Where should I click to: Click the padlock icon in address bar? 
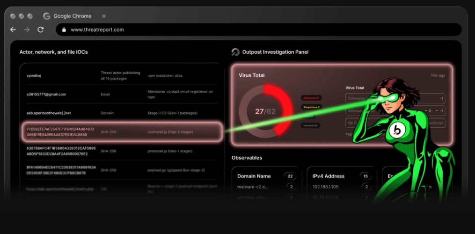64,29
